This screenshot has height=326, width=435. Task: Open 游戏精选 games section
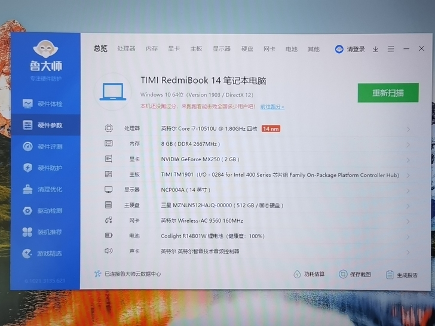point(43,253)
